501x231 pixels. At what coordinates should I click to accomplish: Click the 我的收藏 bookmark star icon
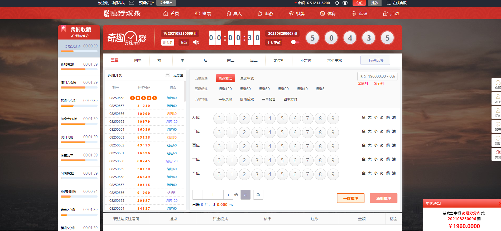click(x=63, y=28)
